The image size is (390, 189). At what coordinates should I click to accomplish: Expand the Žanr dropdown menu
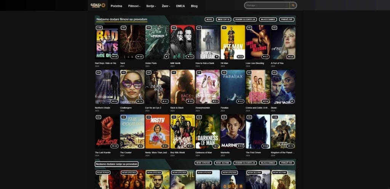tap(166, 6)
